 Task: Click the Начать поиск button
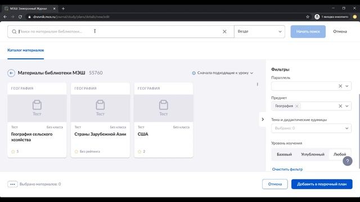point(308,31)
